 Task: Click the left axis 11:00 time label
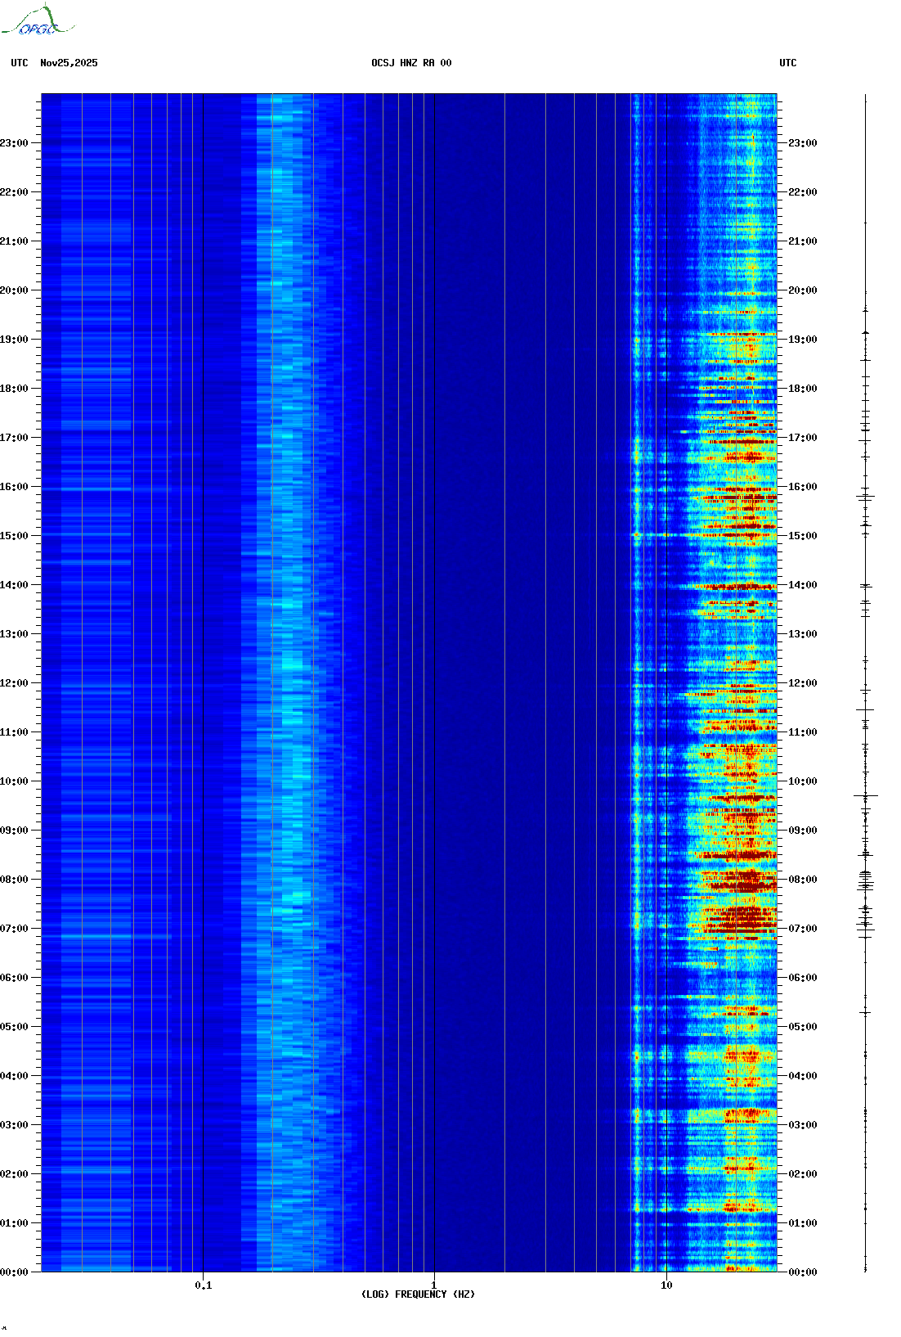click(14, 732)
